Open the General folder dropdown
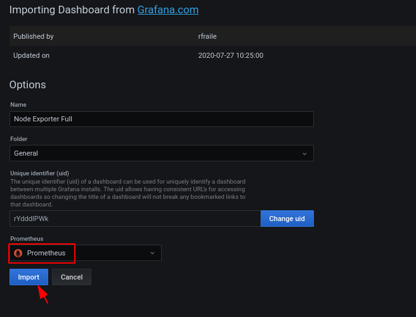 (162, 153)
